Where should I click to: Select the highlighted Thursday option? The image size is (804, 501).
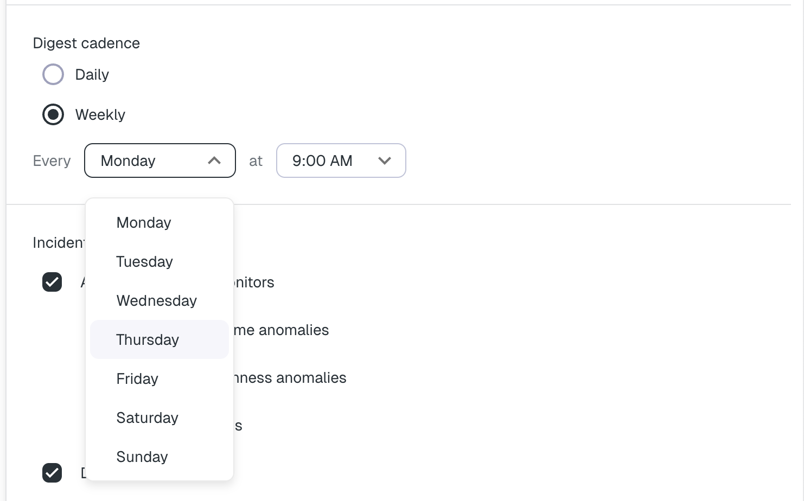[x=148, y=339]
